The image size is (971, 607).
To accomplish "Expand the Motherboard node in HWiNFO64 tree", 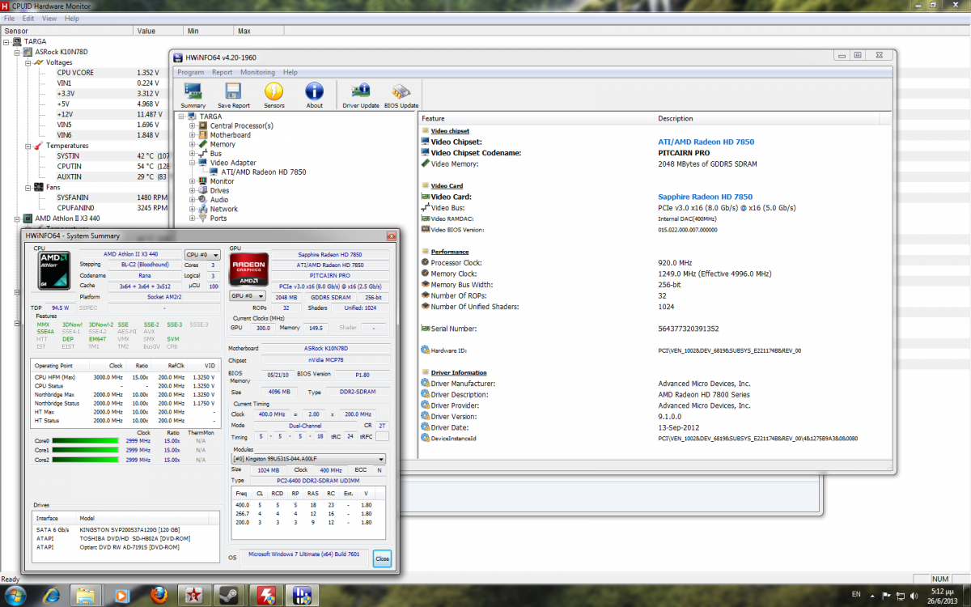I will coord(192,135).
